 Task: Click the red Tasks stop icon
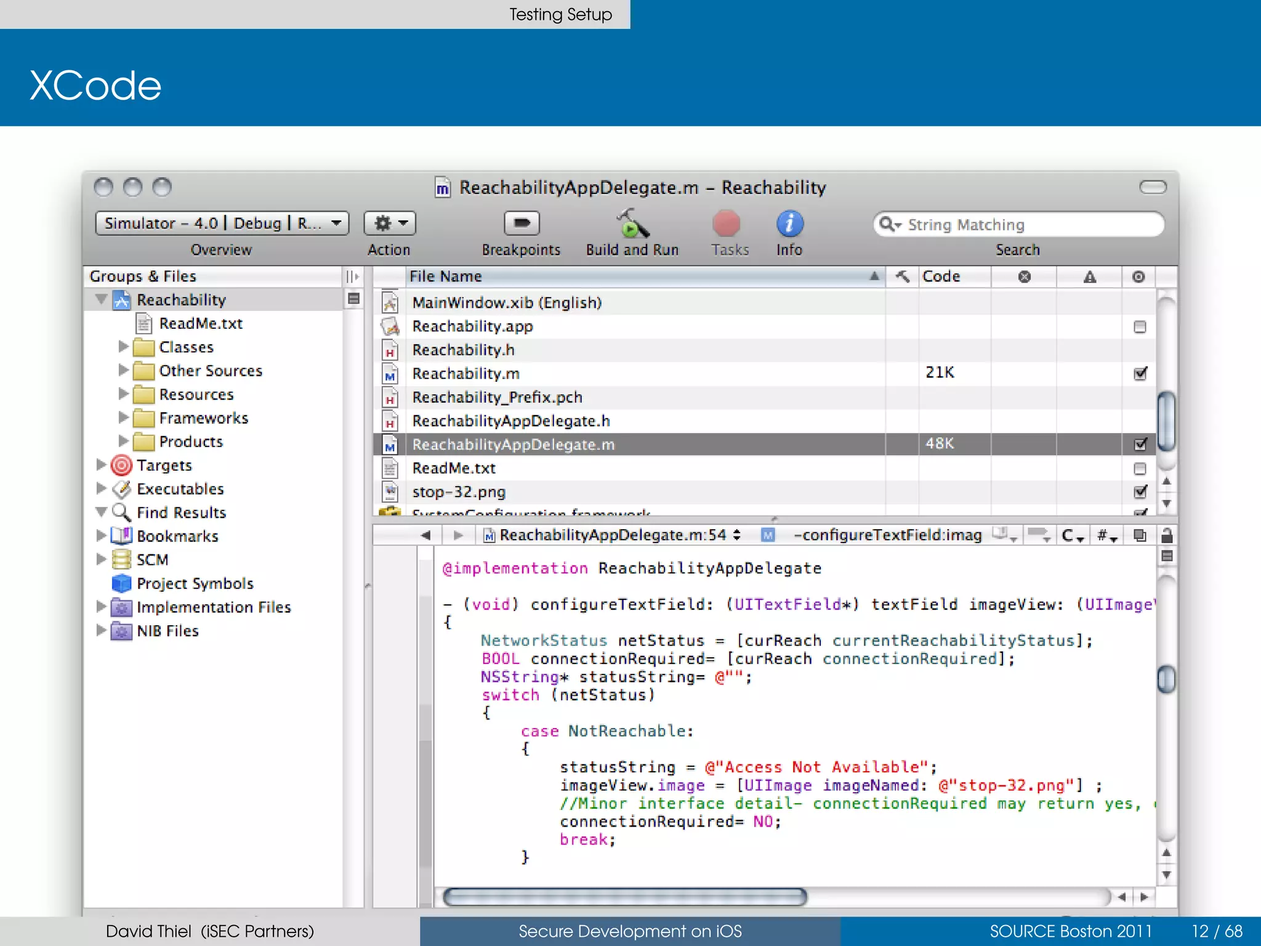pos(726,223)
